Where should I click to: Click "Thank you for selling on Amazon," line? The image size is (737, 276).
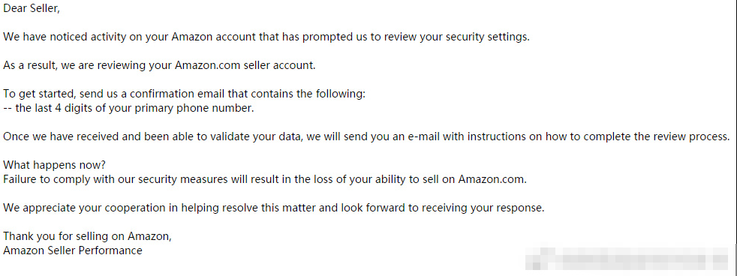(87, 236)
